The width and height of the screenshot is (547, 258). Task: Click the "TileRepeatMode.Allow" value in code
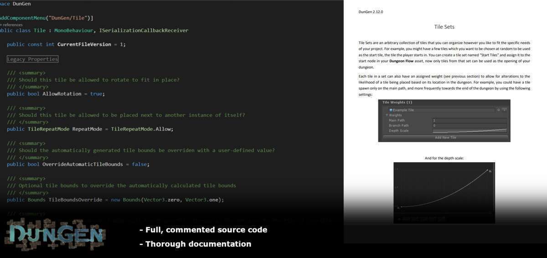[x=142, y=129]
